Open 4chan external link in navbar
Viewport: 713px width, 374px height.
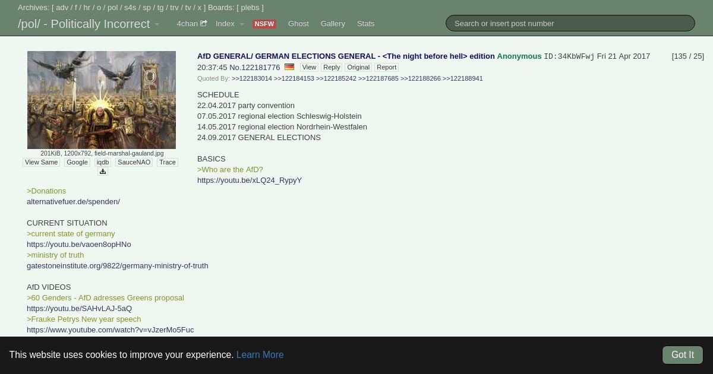click(x=191, y=24)
